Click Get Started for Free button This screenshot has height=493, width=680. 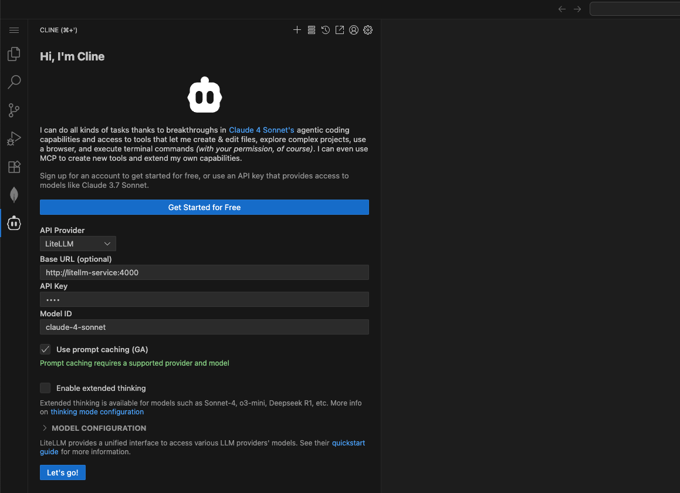click(x=204, y=207)
